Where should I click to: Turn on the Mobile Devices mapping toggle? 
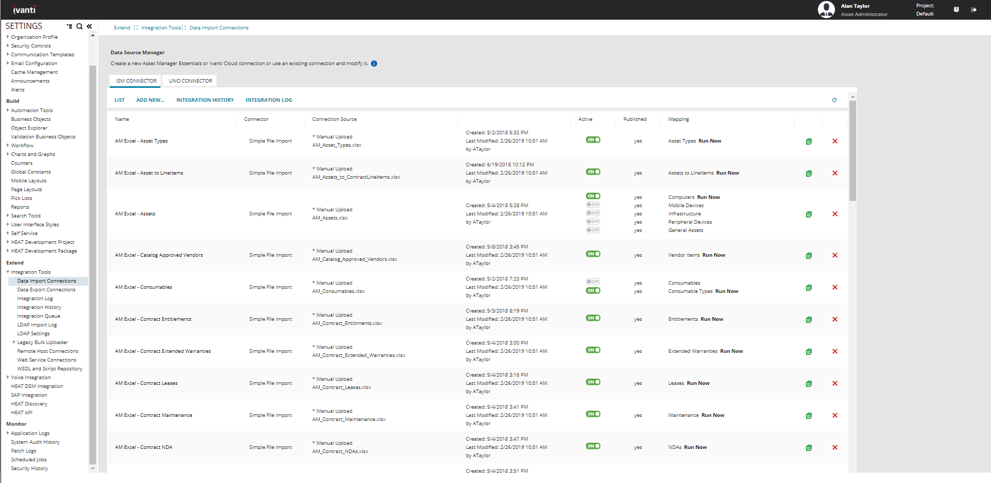pyautogui.click(x=593, y=205)
